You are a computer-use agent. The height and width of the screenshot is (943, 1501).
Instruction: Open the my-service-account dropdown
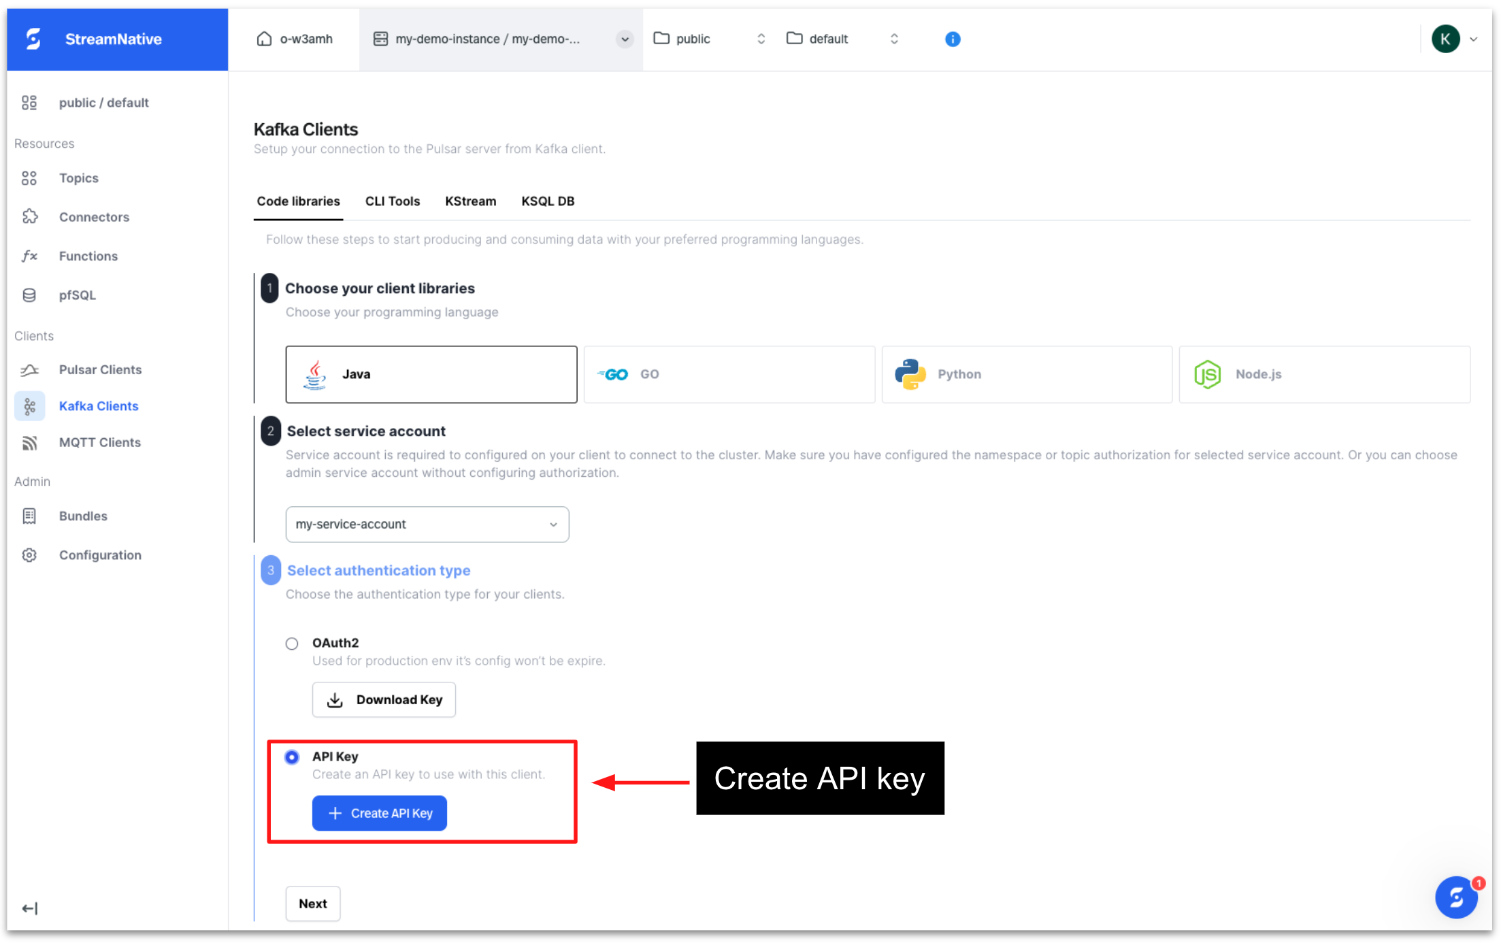tap(427, 524)
